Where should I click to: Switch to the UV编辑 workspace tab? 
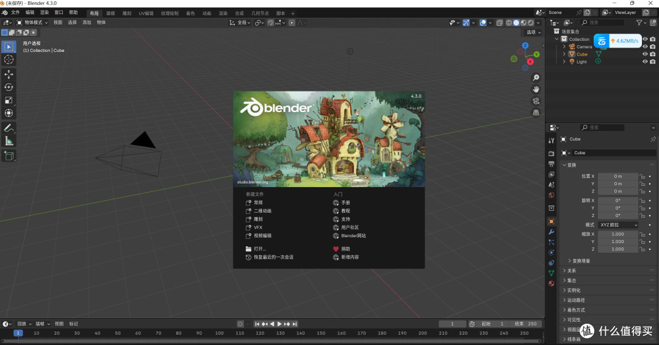click(146, 13)
